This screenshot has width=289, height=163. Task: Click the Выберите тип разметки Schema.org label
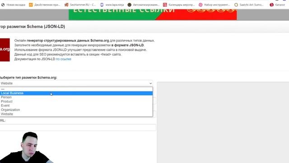28,77
